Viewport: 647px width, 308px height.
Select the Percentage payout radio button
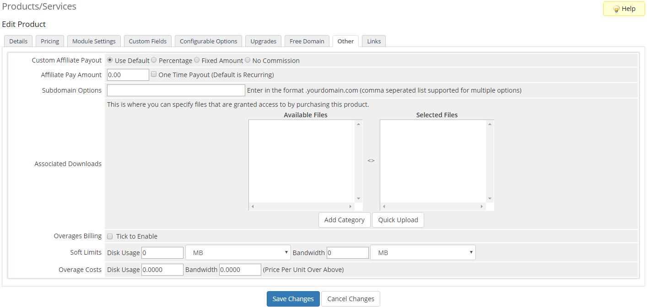[154, 60]
